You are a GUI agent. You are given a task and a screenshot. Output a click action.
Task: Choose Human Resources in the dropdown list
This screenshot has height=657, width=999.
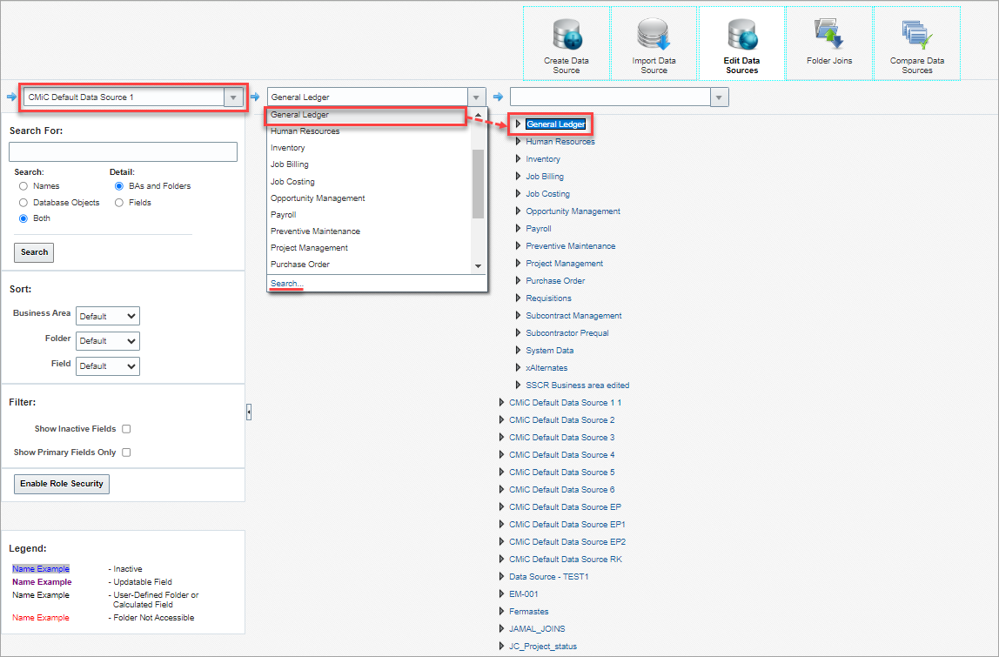[368, 131]
